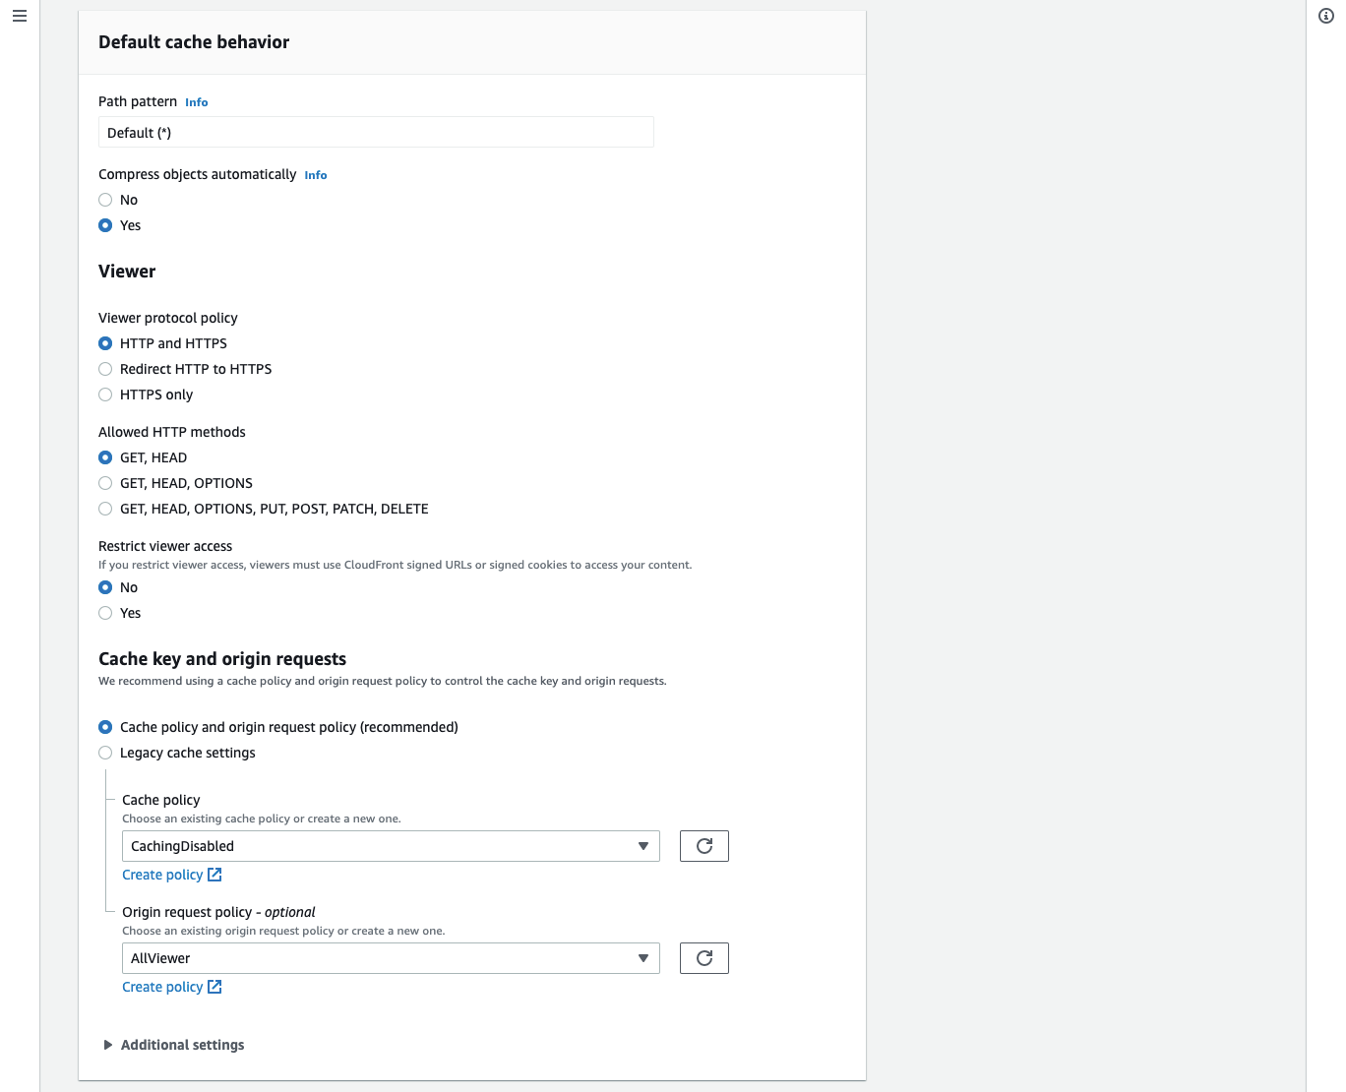Viewport: 1346px width, 1092px height.
Task: Enable Restrict viewer access with Yes
Action: tap(105, 613)
